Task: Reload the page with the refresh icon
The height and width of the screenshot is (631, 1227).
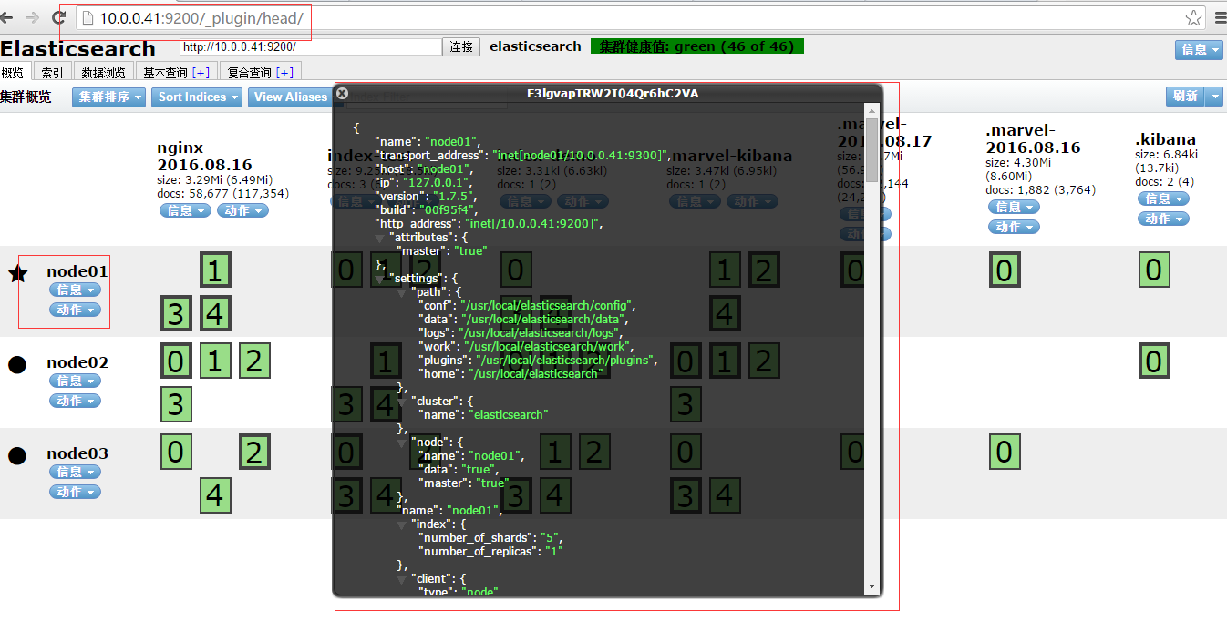Action: (58, 17)
